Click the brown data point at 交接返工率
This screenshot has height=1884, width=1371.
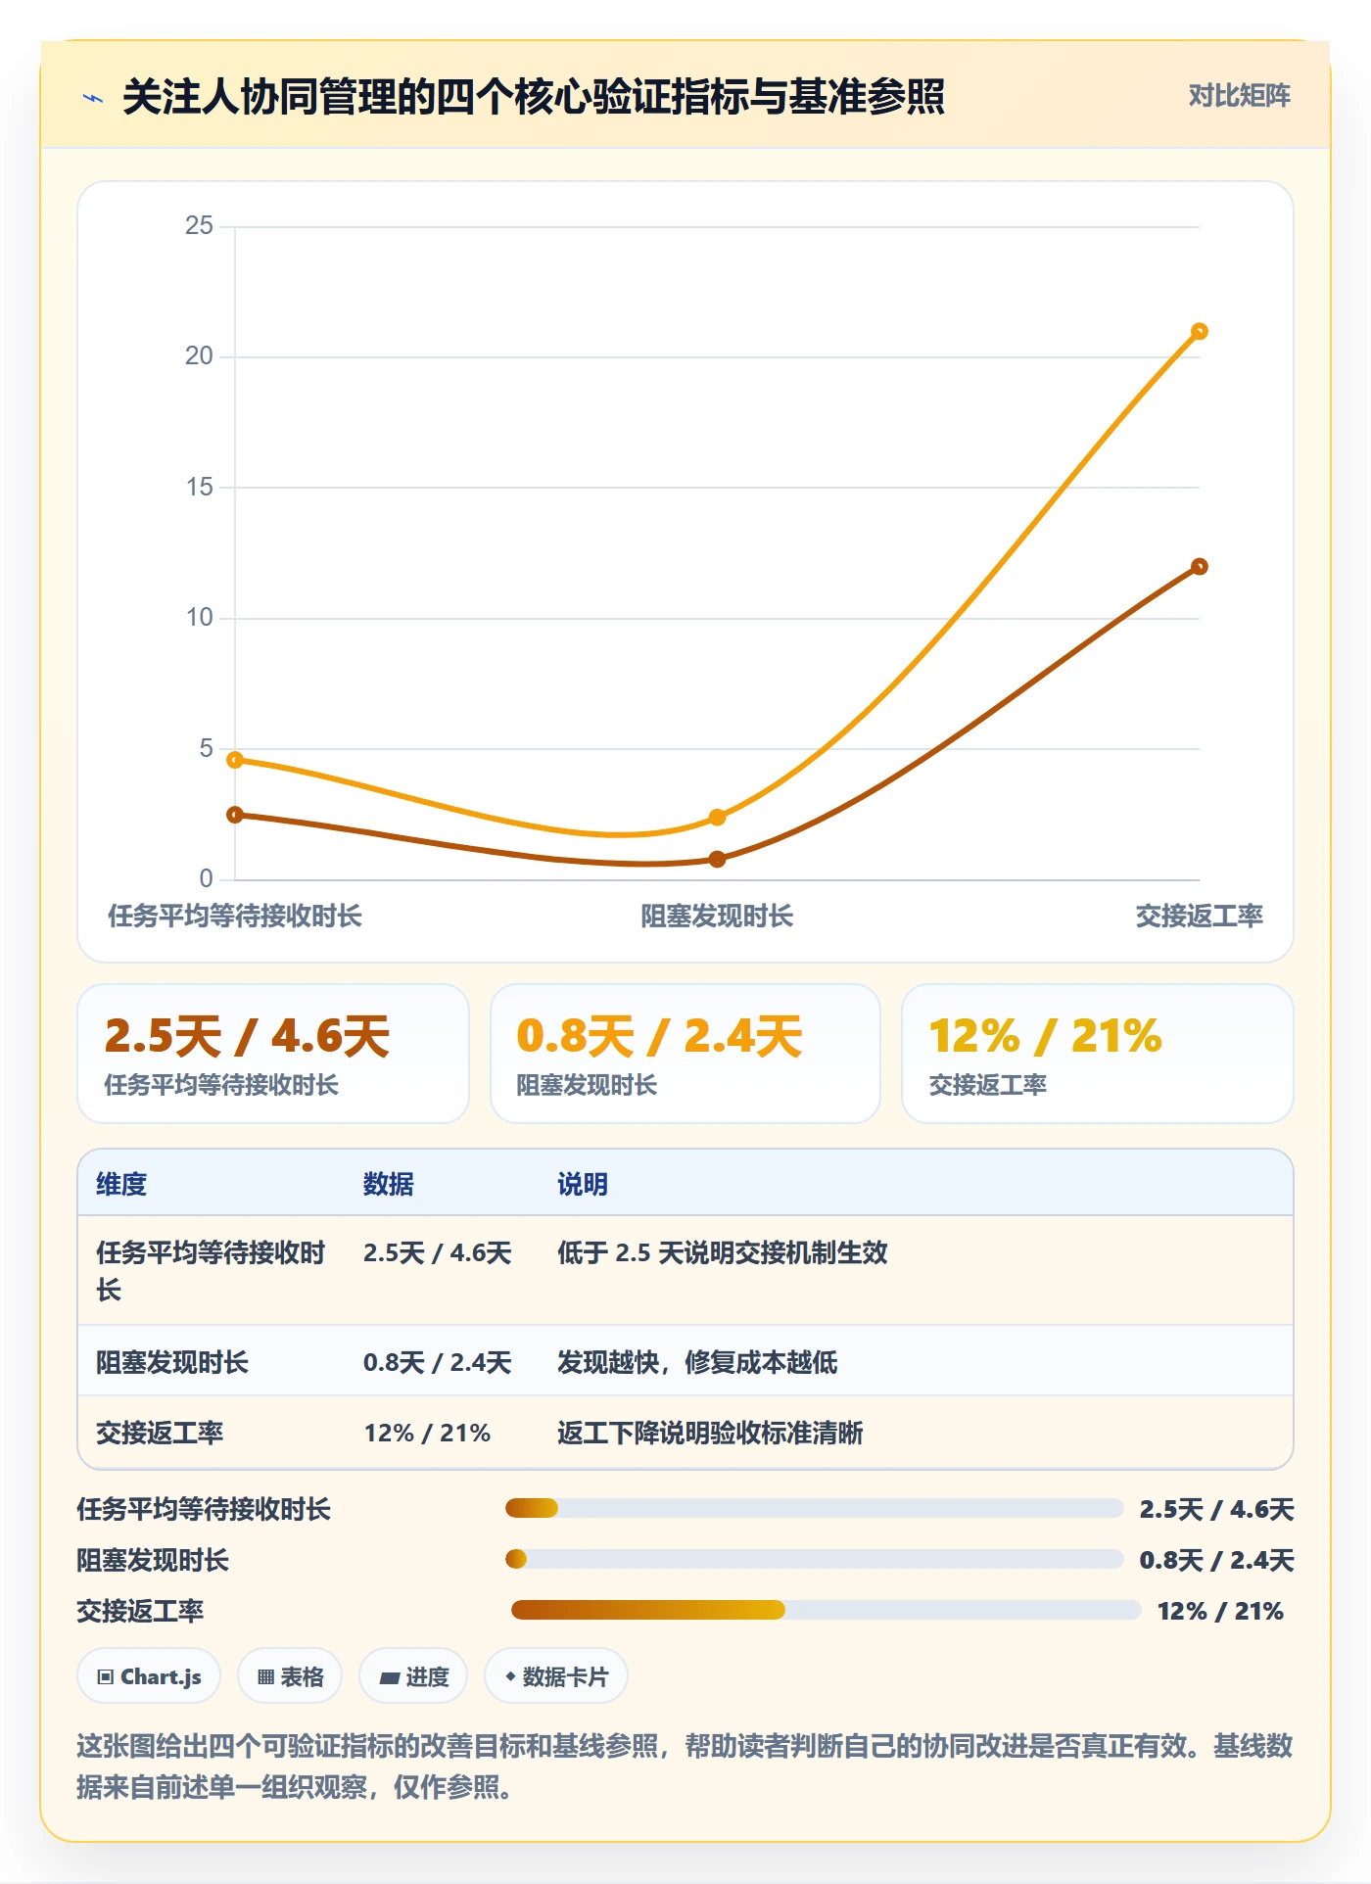1200,566
